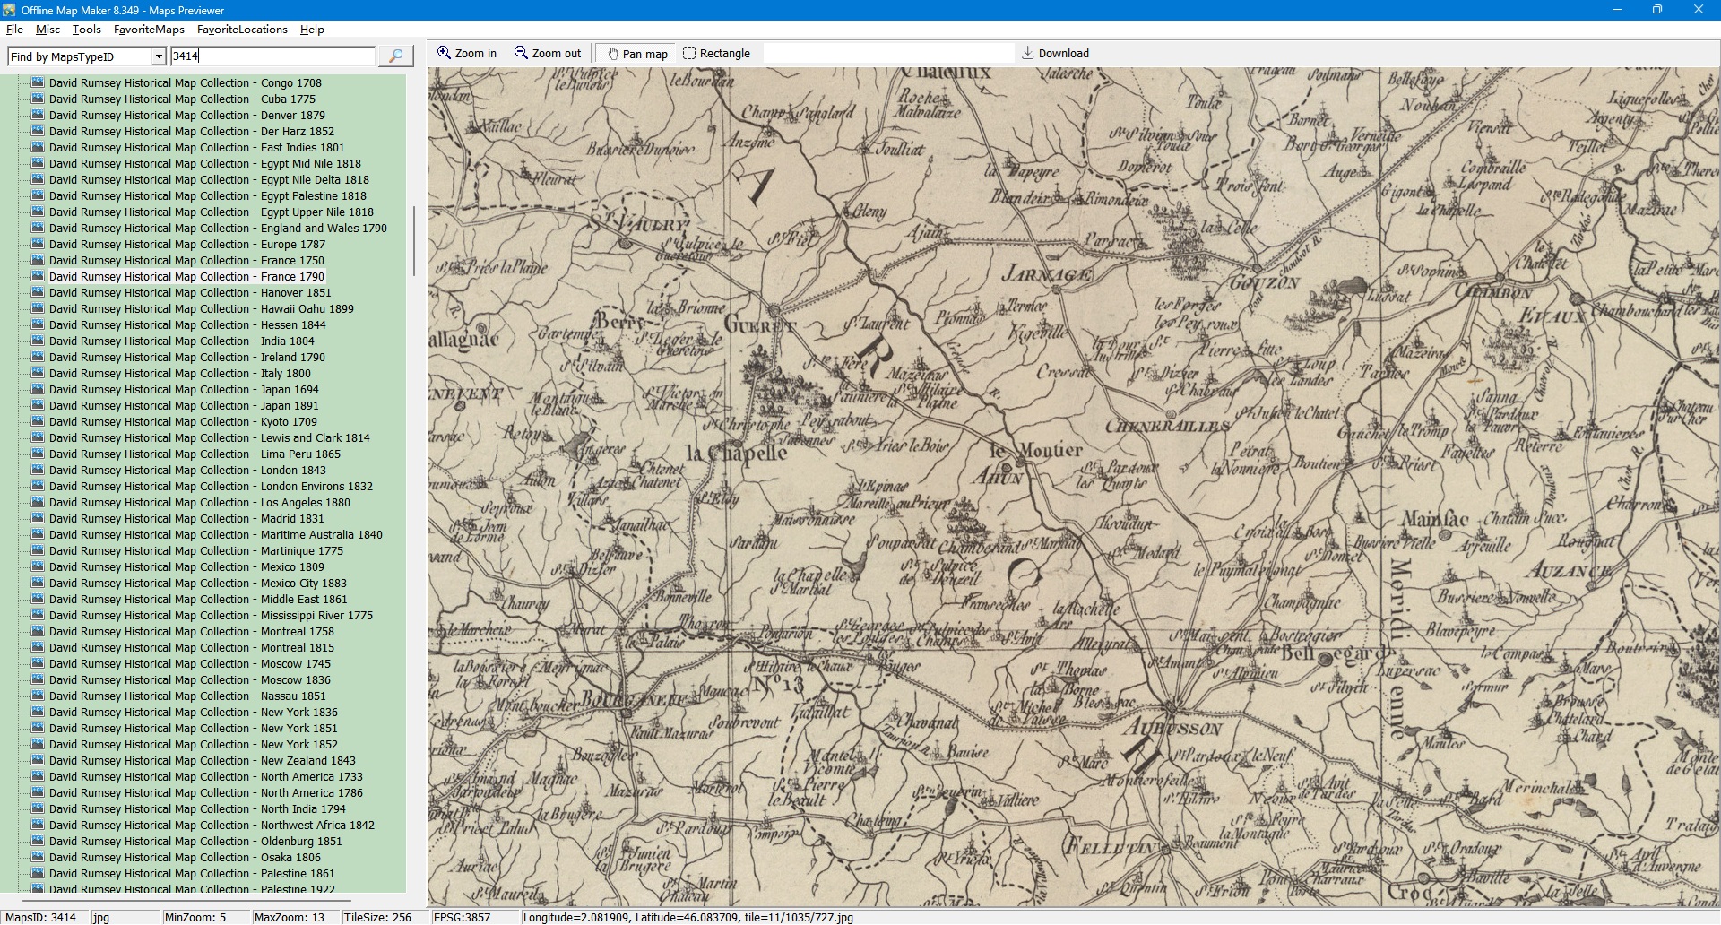Click the Zoom out tool
Screen dimensions: 1721x925
click(x=548, y=54)
